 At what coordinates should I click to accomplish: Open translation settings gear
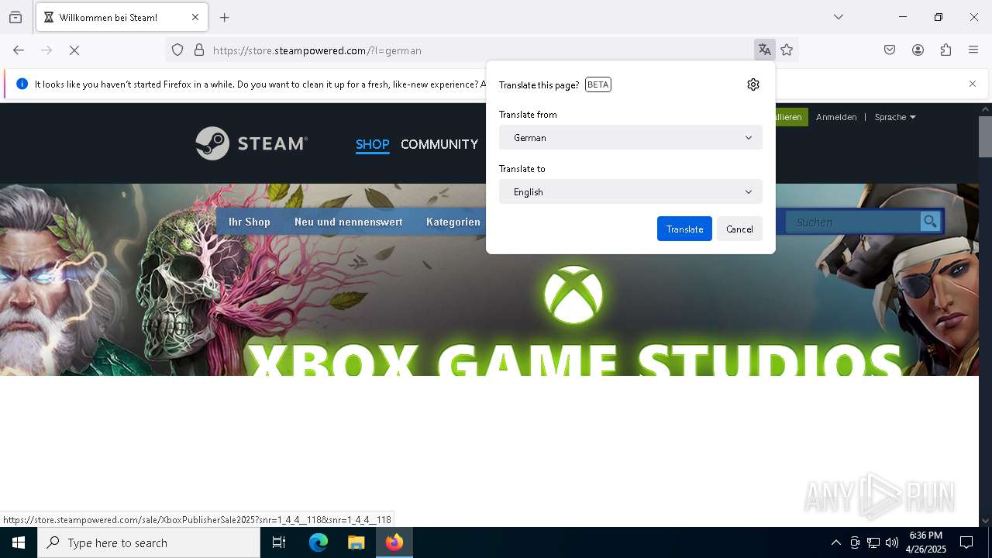coord(753,84)
